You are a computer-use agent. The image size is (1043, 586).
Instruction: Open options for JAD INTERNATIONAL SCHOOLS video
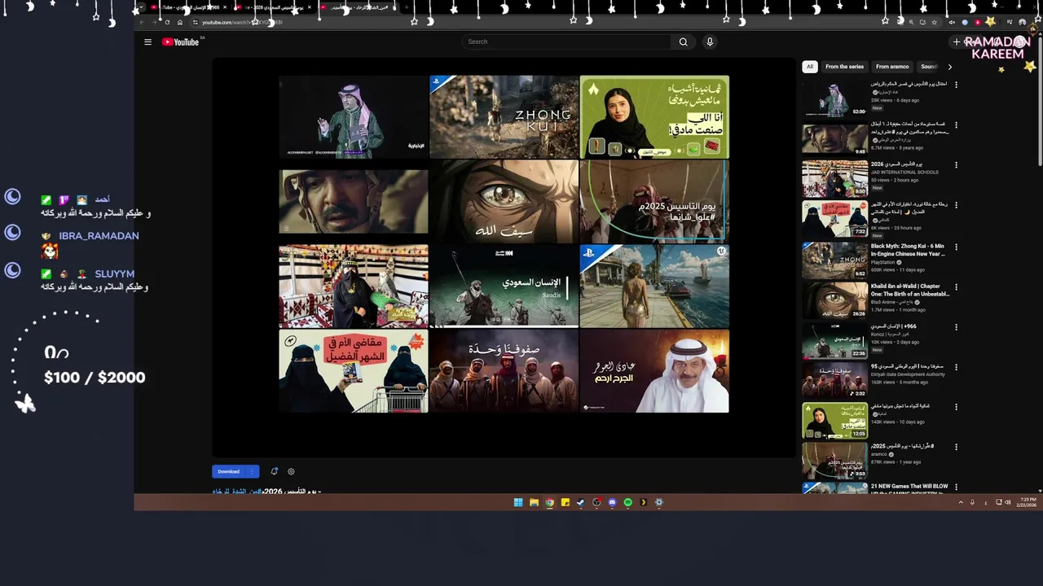click(x=956, y=164)
